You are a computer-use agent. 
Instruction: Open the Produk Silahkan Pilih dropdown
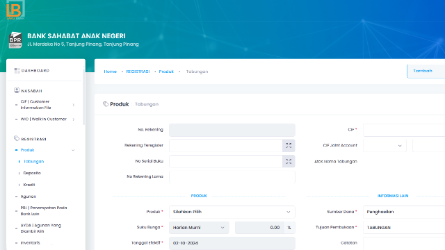[232, 212]
